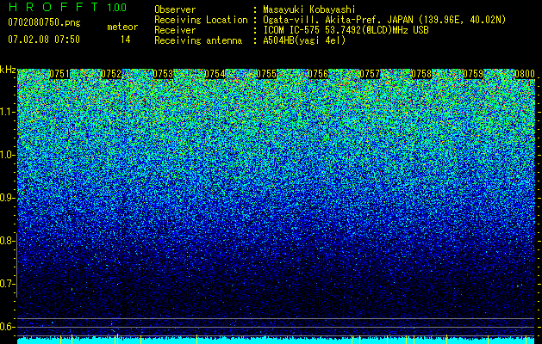Click the HROFFT 1.0.0 title text
Image resolution: width=542 pixels, height=344 pixels.
pyautogui.click(x=67, y=7)
